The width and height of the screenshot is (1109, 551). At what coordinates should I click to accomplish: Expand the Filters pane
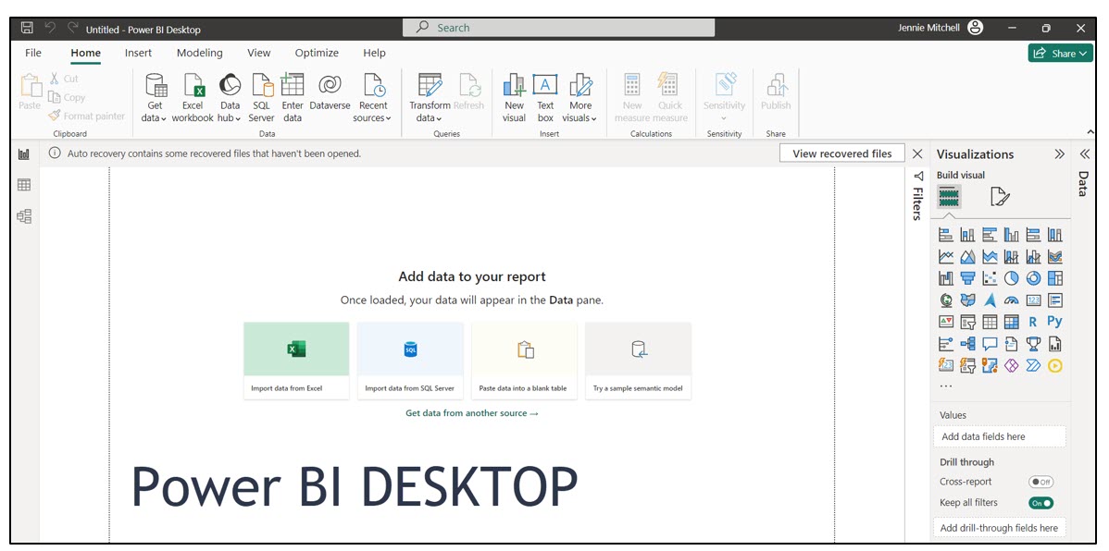pos(918,176)
